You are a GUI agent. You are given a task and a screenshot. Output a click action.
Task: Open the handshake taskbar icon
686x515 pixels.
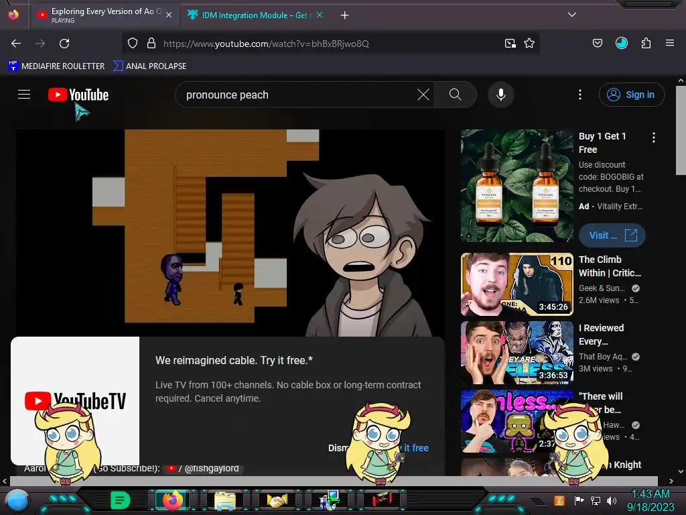point(277,500)
